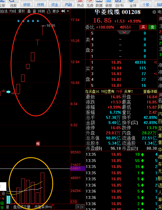Open the 资金 capital flow button
The height and width of the screenshot is (210, 162).
pos(55,5)
